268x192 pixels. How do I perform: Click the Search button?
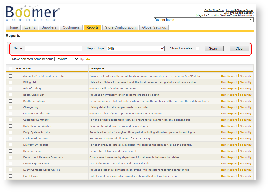214,48
